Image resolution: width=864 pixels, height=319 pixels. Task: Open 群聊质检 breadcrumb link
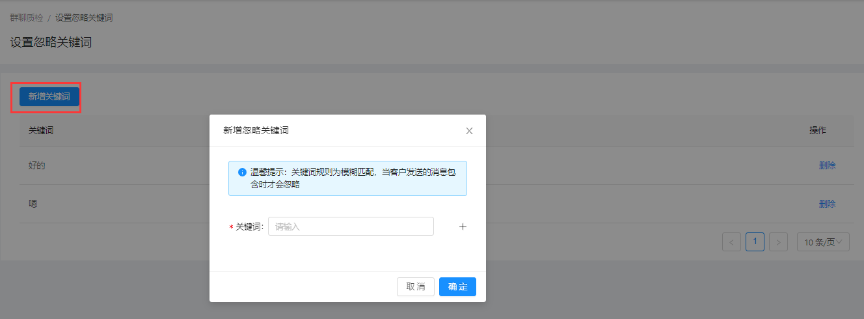tap(27, 18)
